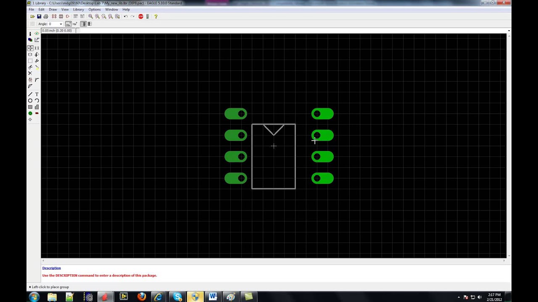538x302 pixels.
Task: Open help with the question mark icon
Action: point(156,16)
